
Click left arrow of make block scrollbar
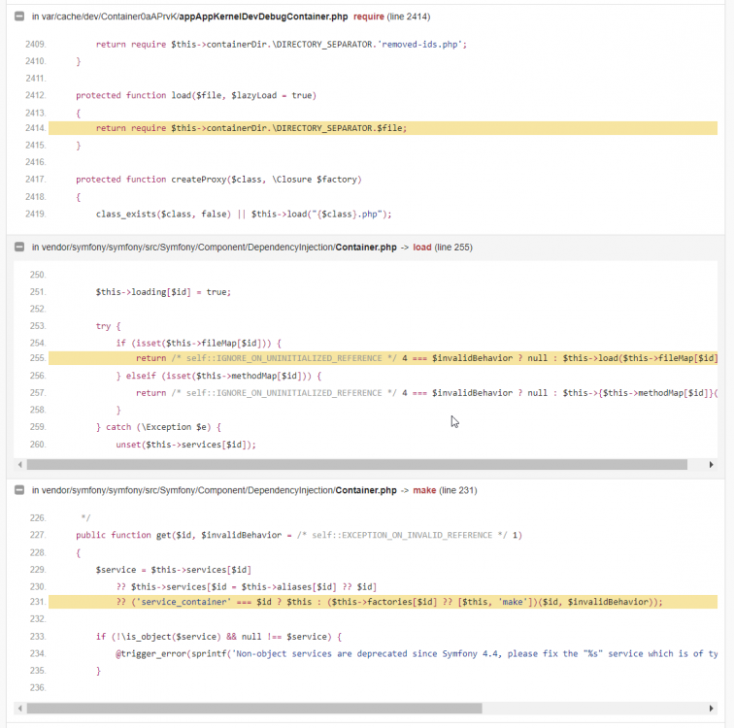[x=19, y=709]
